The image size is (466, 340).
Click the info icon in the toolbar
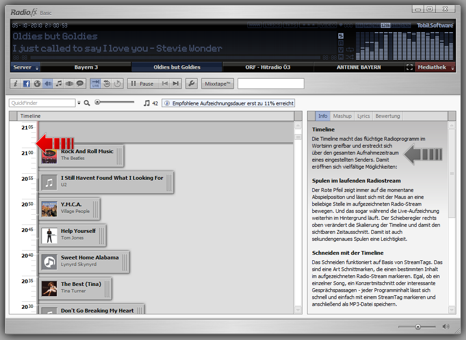pyautogui.click(x=15, y=84)
